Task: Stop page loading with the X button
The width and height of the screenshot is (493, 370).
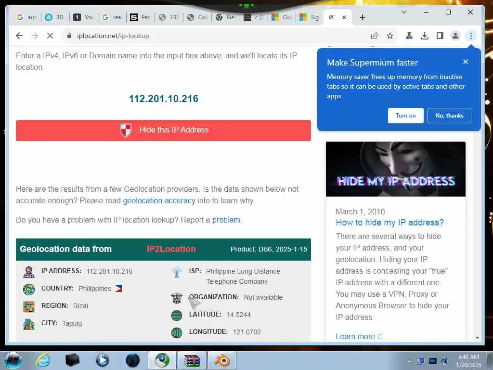Action: [x=50, y=36]
